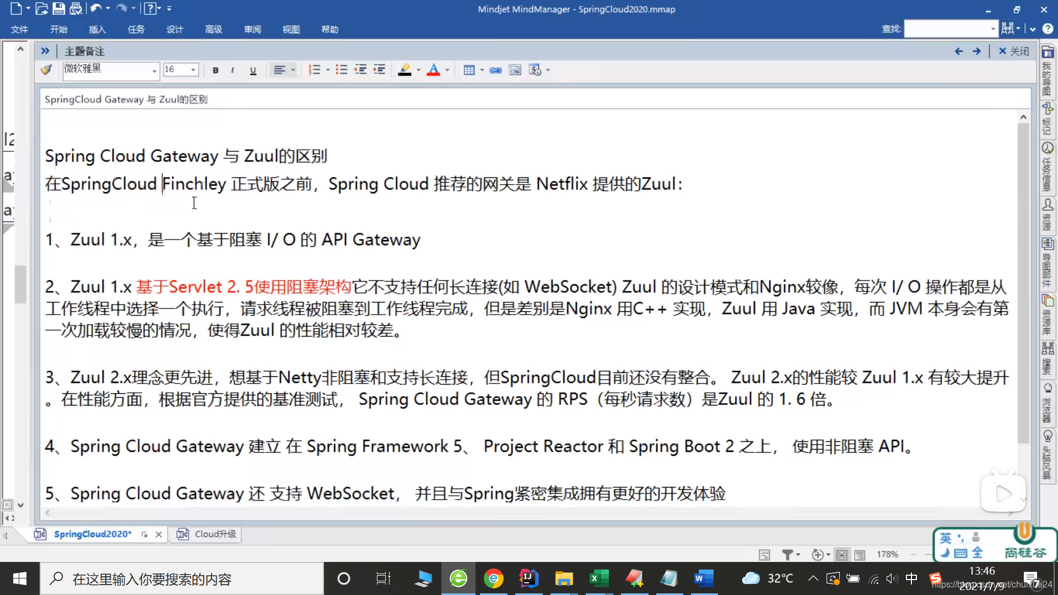Open the 设计 ribbon tab
Viewport: 1058px width, 595px height.
point(175,29)
